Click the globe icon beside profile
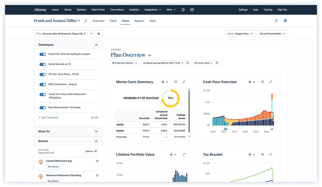This screenshot has width=322, height=187. (x=285, y=21)
